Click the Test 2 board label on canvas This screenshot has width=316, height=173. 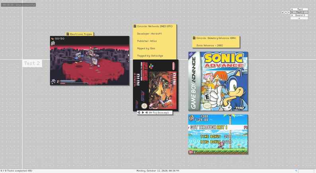pos(32,63)
